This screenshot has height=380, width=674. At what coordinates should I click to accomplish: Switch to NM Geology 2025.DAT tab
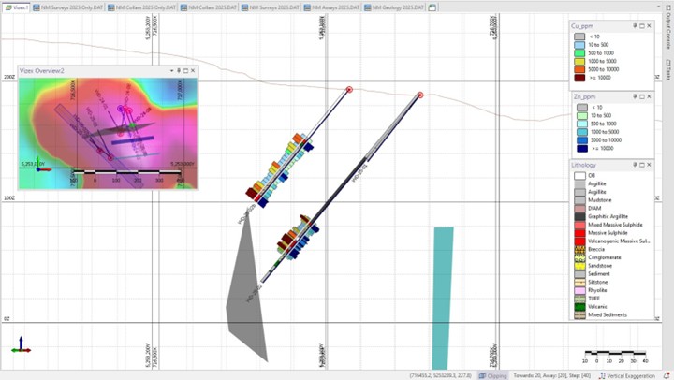coord(397,7)
